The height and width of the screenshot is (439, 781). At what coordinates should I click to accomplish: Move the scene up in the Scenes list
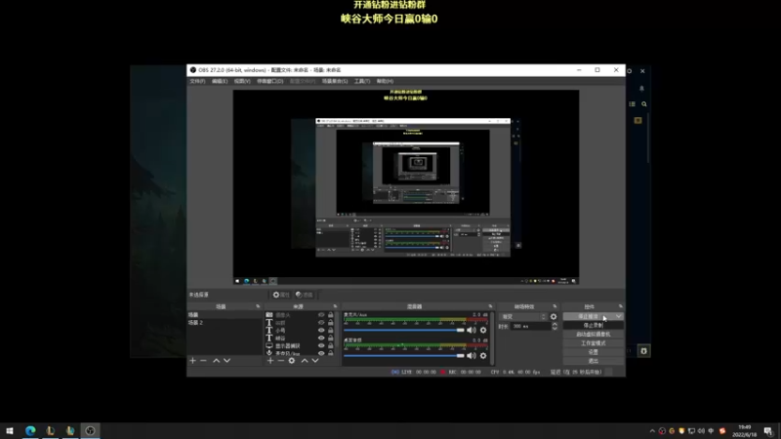coord(216,360)
